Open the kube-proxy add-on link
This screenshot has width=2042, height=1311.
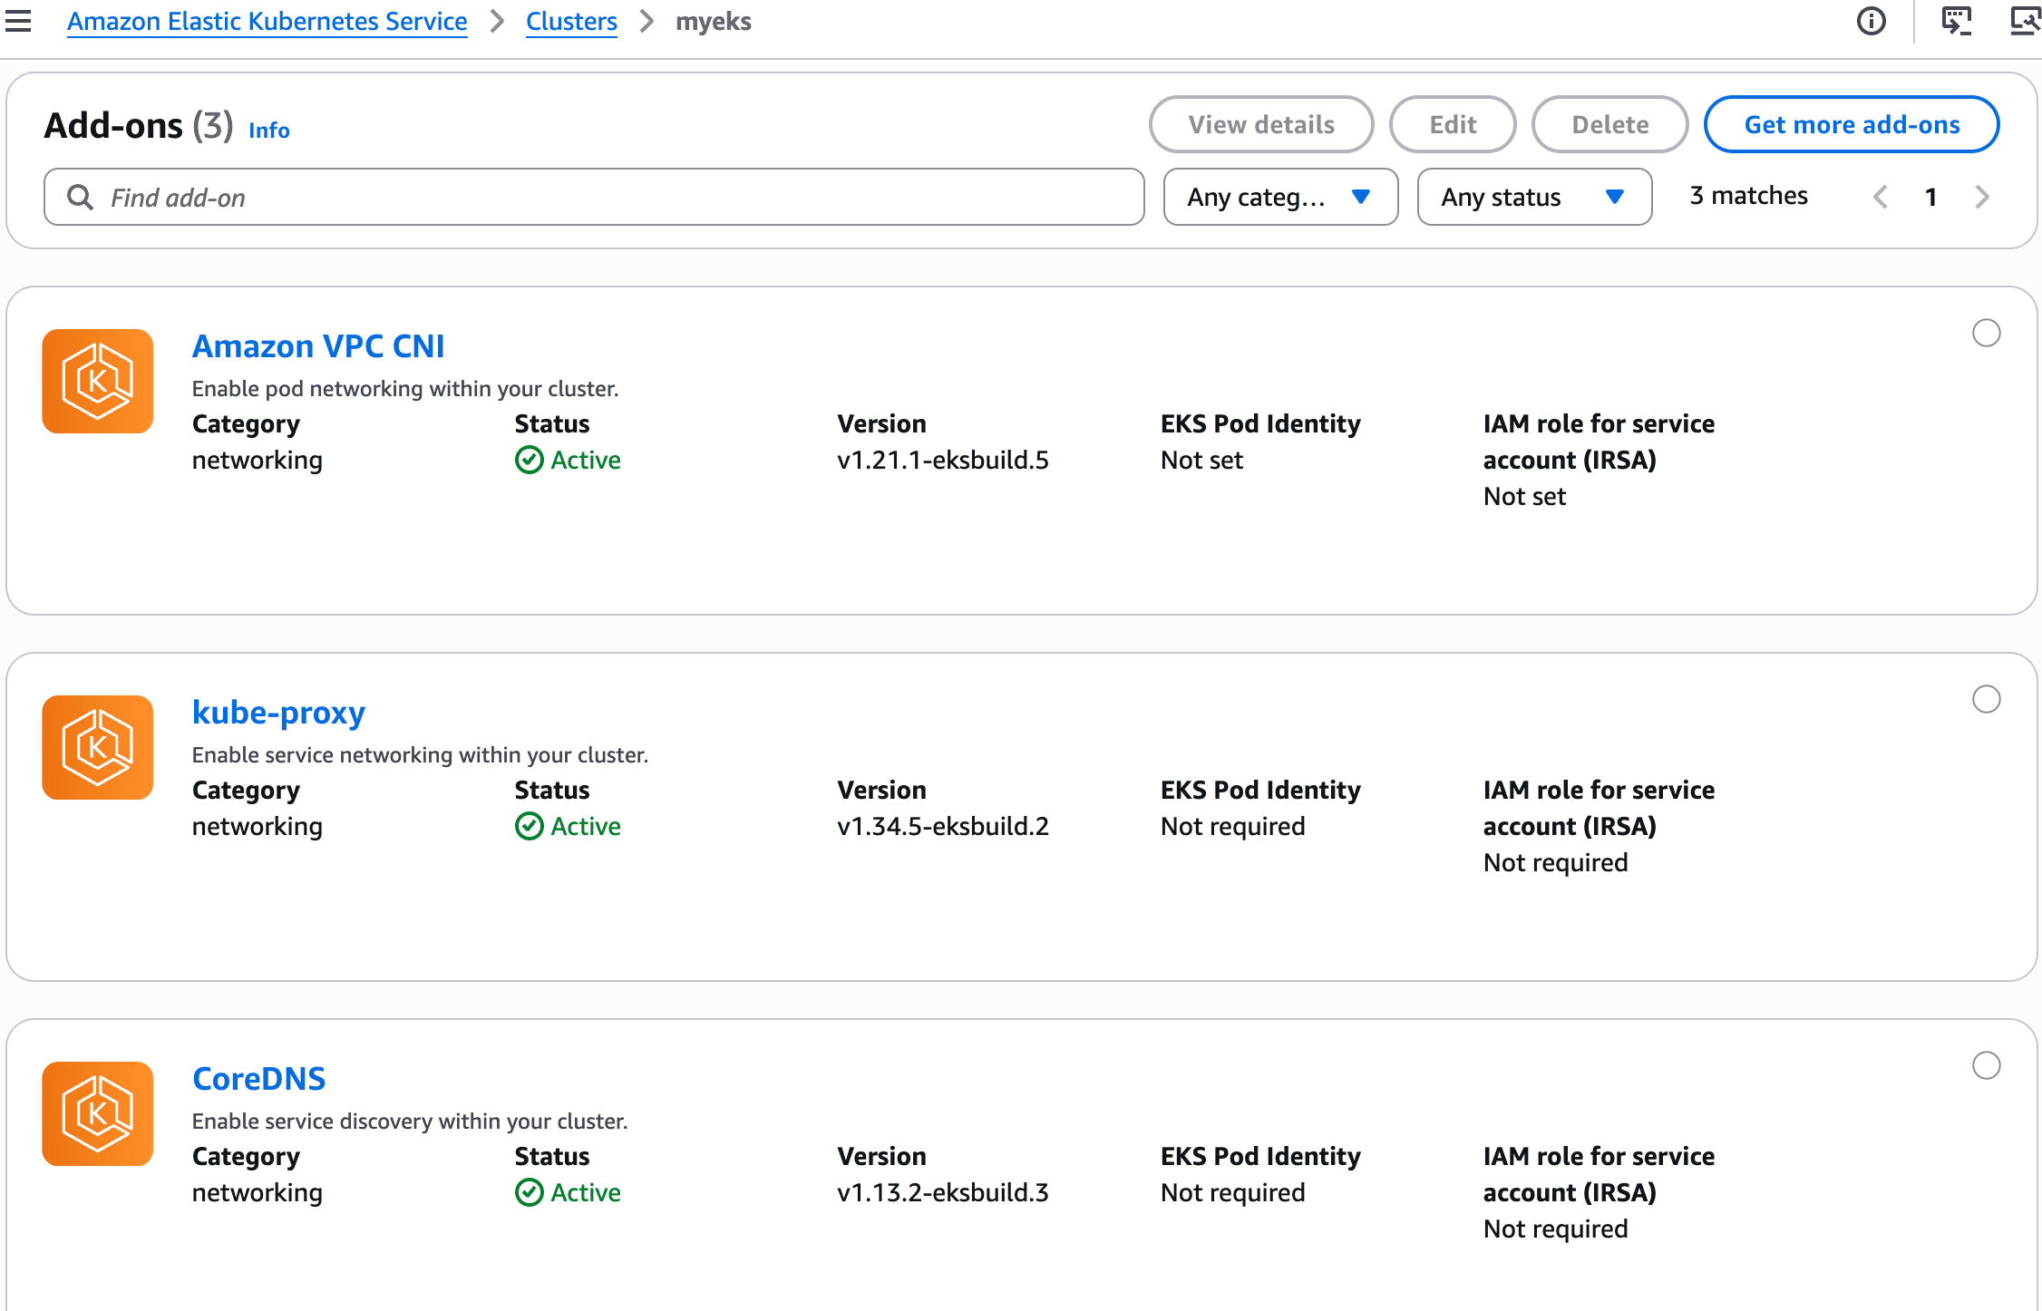coord(278,713)
